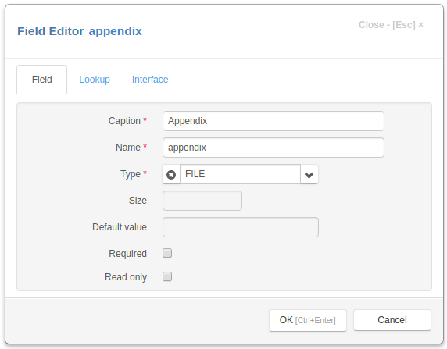Click the Type label text
The image size is (447, 349).
(x=131, y=174)
